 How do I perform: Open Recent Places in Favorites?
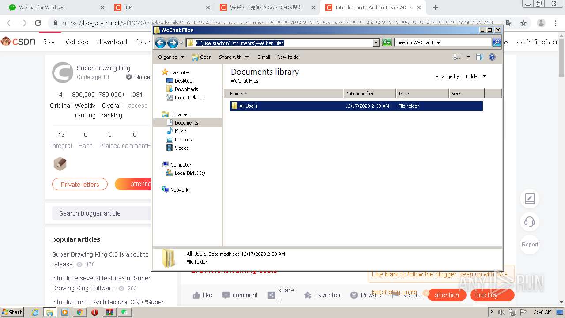click(x=185, y=98)
